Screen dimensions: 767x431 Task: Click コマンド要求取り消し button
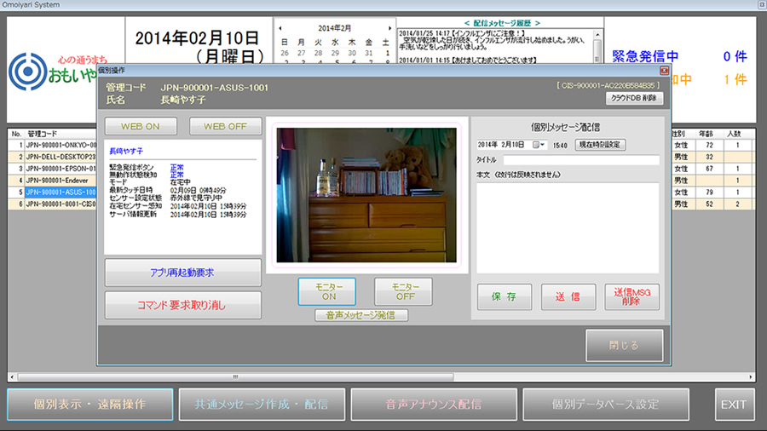[182, 304]
